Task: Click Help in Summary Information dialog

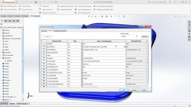Action: [x=144, y=90]
